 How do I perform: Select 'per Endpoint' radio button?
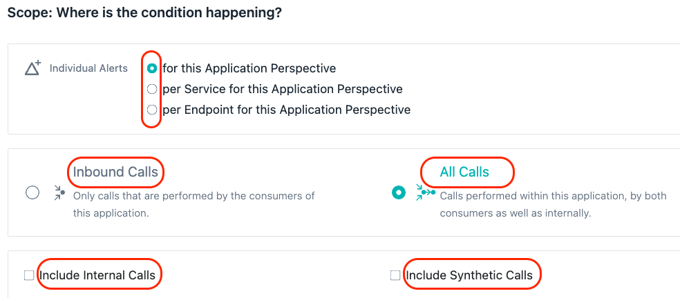[152, 110]
